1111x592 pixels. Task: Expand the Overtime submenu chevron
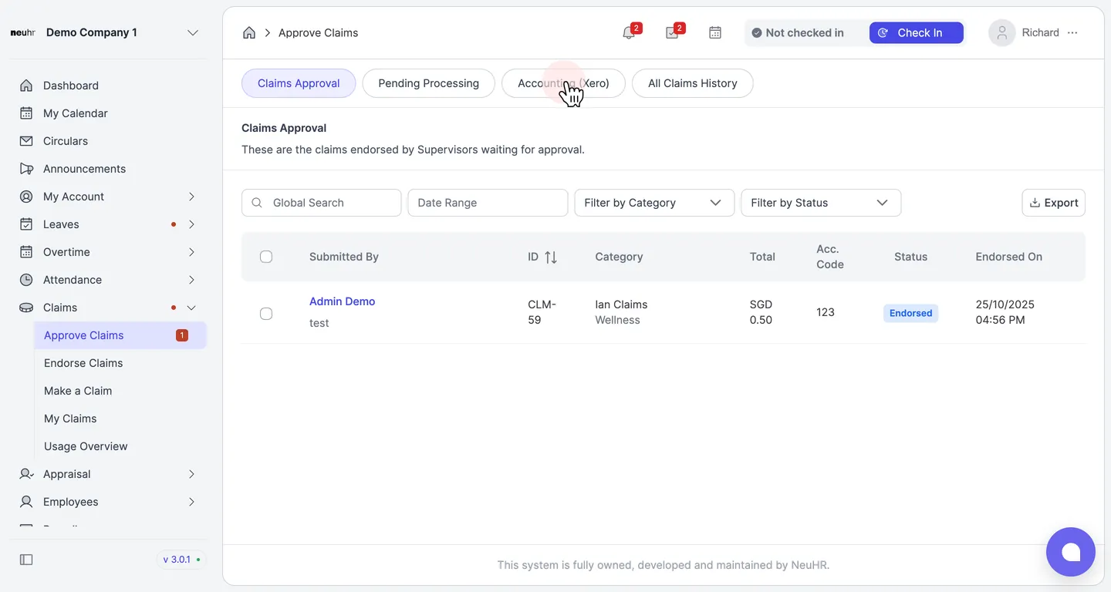pos(191,252)
